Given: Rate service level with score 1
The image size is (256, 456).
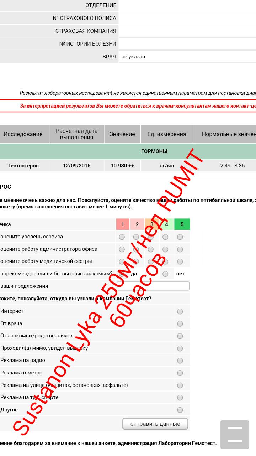Looking at the screenshot, I should pyautogui.click(x=122, y=237).
